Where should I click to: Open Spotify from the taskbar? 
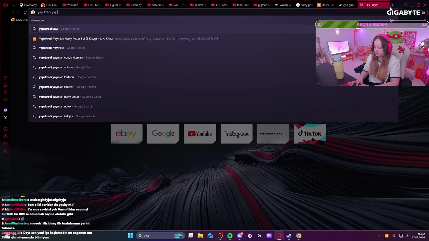tap(230, 236)
